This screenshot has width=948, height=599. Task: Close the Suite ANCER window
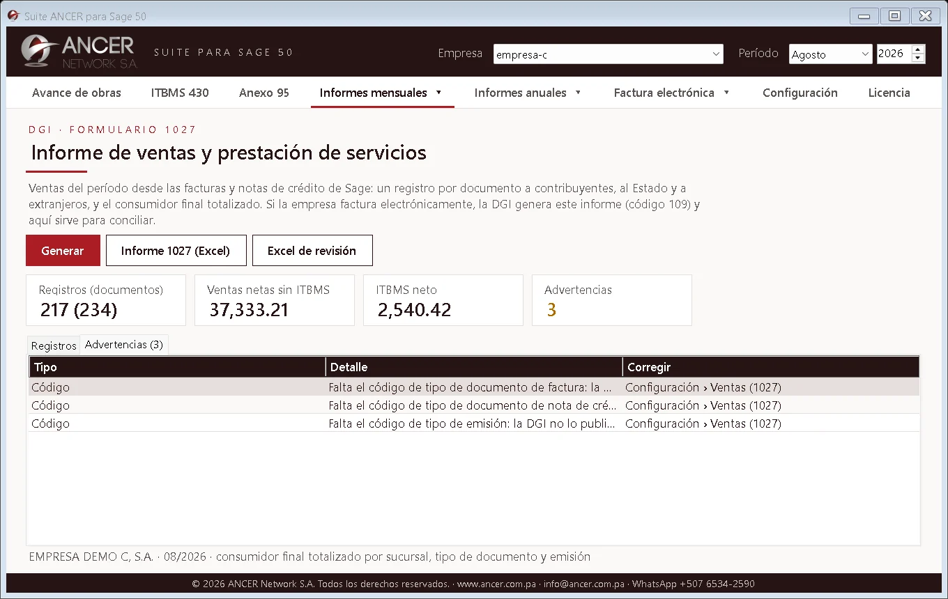pyautogui.click(x=925, y=15)
